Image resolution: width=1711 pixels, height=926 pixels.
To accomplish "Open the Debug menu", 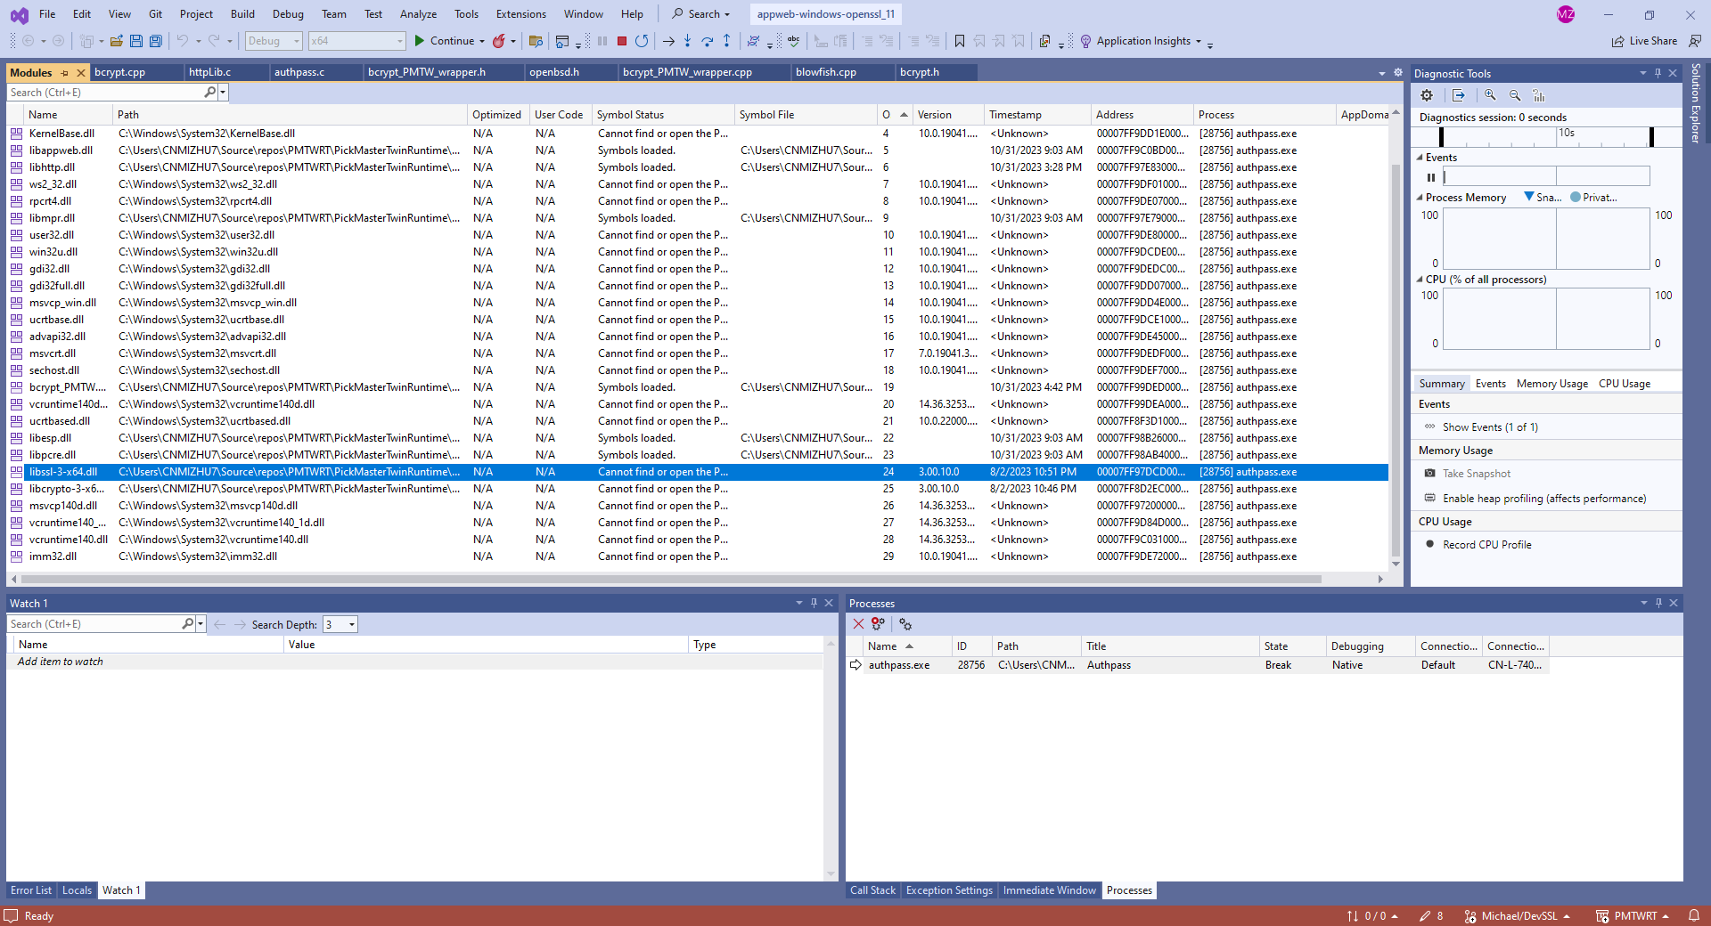I will (x=288, y=14).
